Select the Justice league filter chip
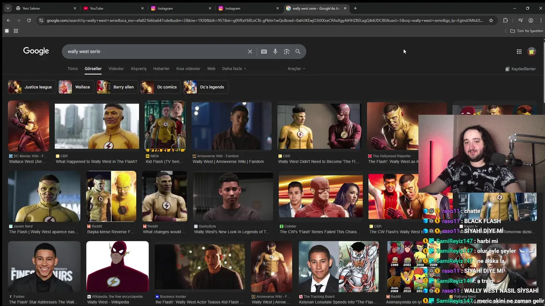The height and width of the screenshot is (306, 545). click(32, 87)
